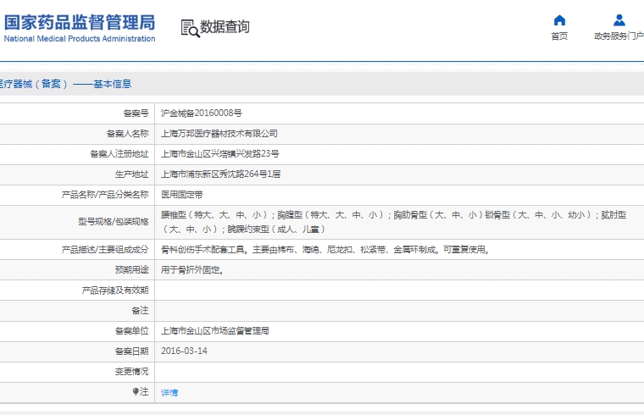The image size is (644, 415).
Task: Select the date 2016-03-14
Action: [184, 351]
